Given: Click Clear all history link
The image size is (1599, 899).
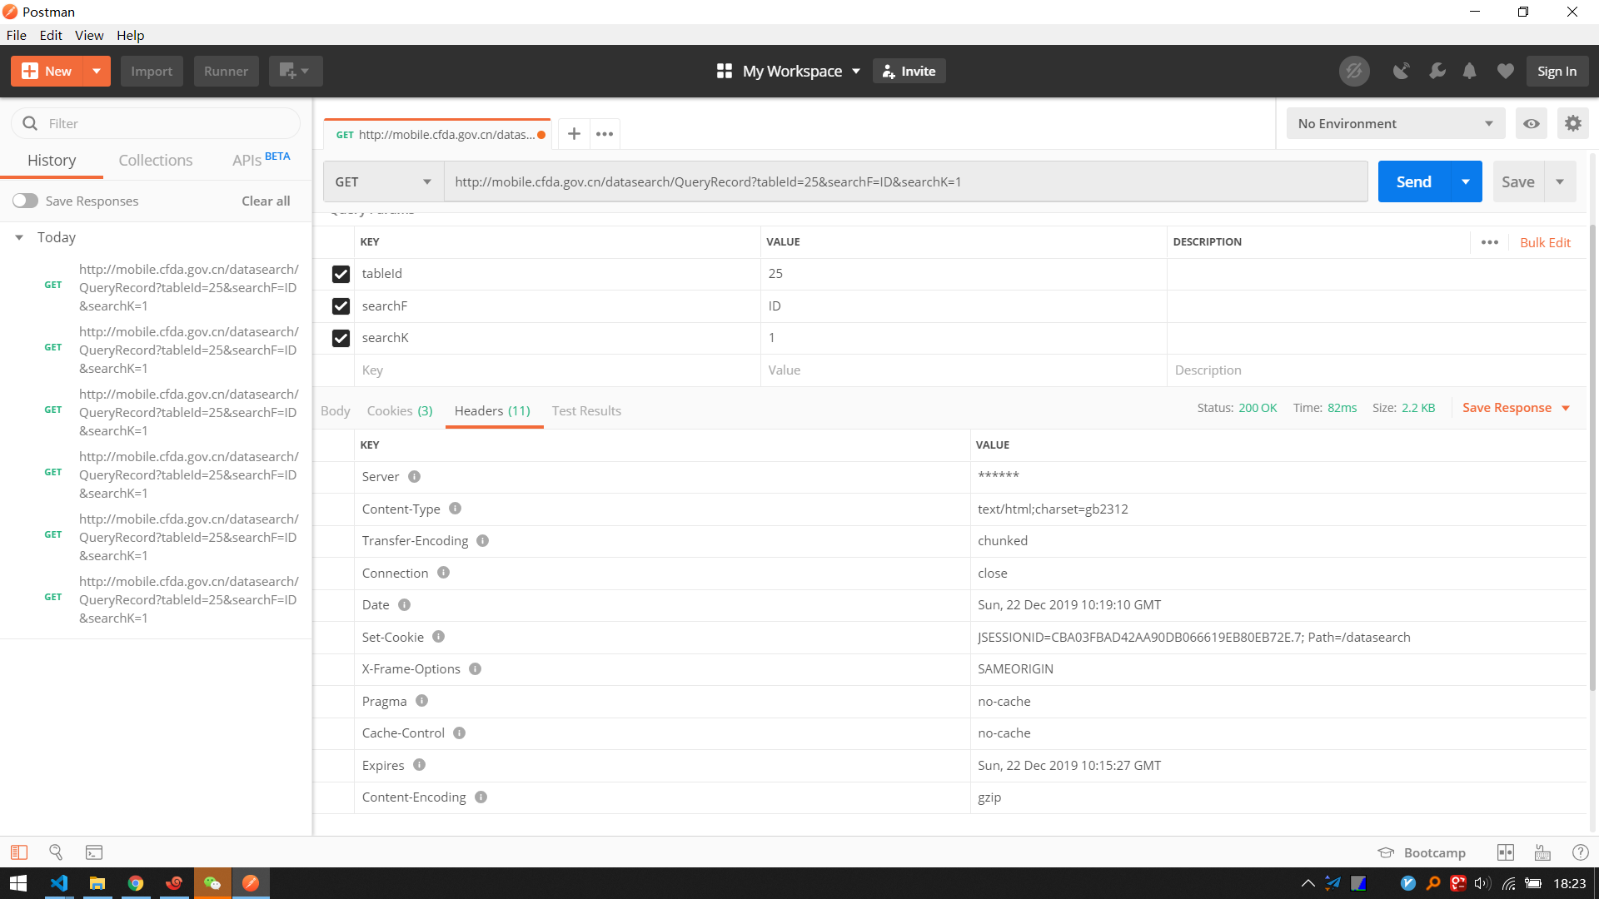Looking at the screenshot, I should [266, 201].
